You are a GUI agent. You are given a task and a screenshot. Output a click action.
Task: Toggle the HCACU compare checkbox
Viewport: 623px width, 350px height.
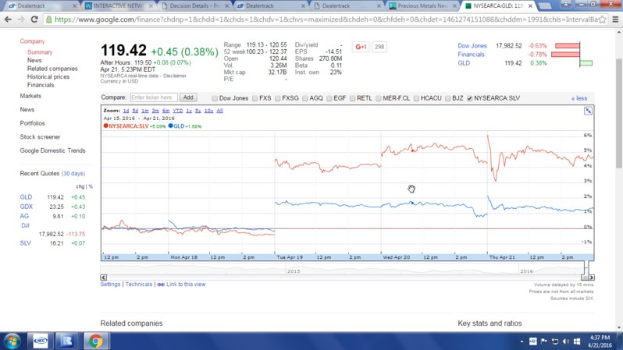point(416,98)
